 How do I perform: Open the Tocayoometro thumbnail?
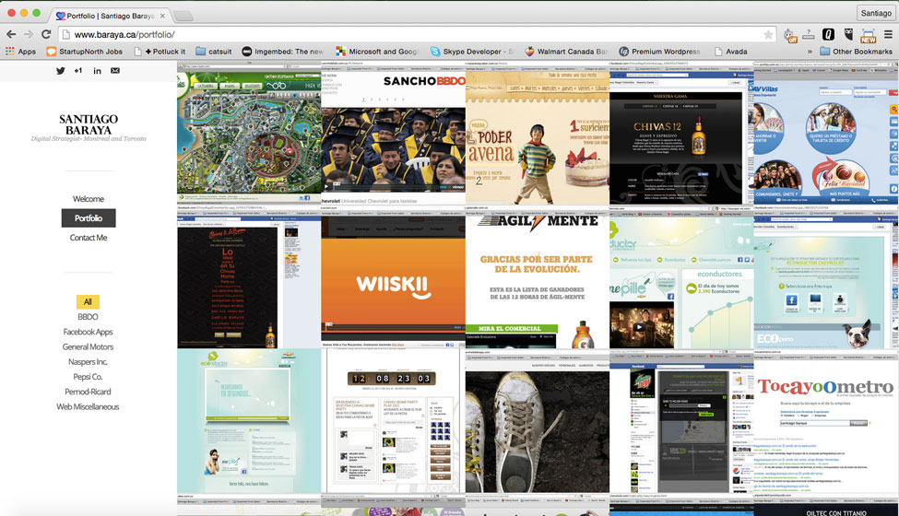pos(826,421)
